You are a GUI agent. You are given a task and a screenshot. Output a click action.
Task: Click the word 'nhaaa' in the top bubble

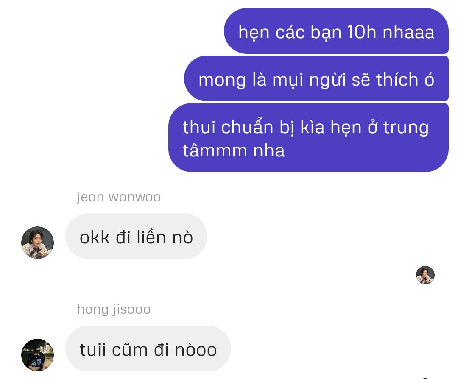pyautogui.click(x=408, y=32)
